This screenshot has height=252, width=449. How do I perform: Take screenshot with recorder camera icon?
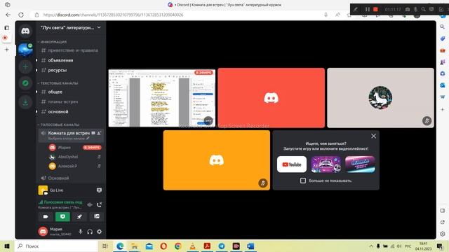(x=408, y=9)
